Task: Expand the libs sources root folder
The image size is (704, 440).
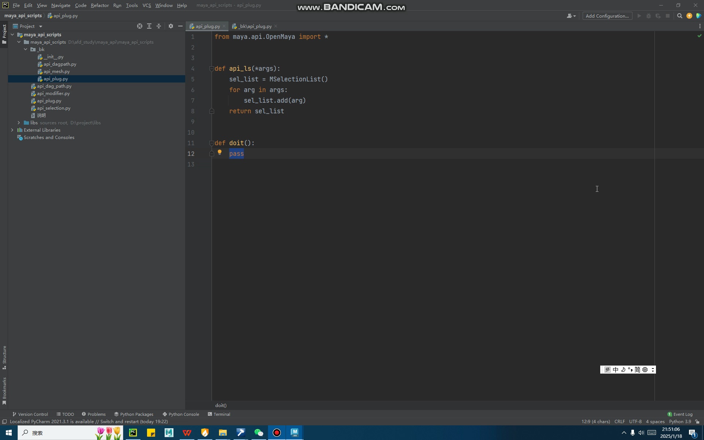Action: pos(18,122)
